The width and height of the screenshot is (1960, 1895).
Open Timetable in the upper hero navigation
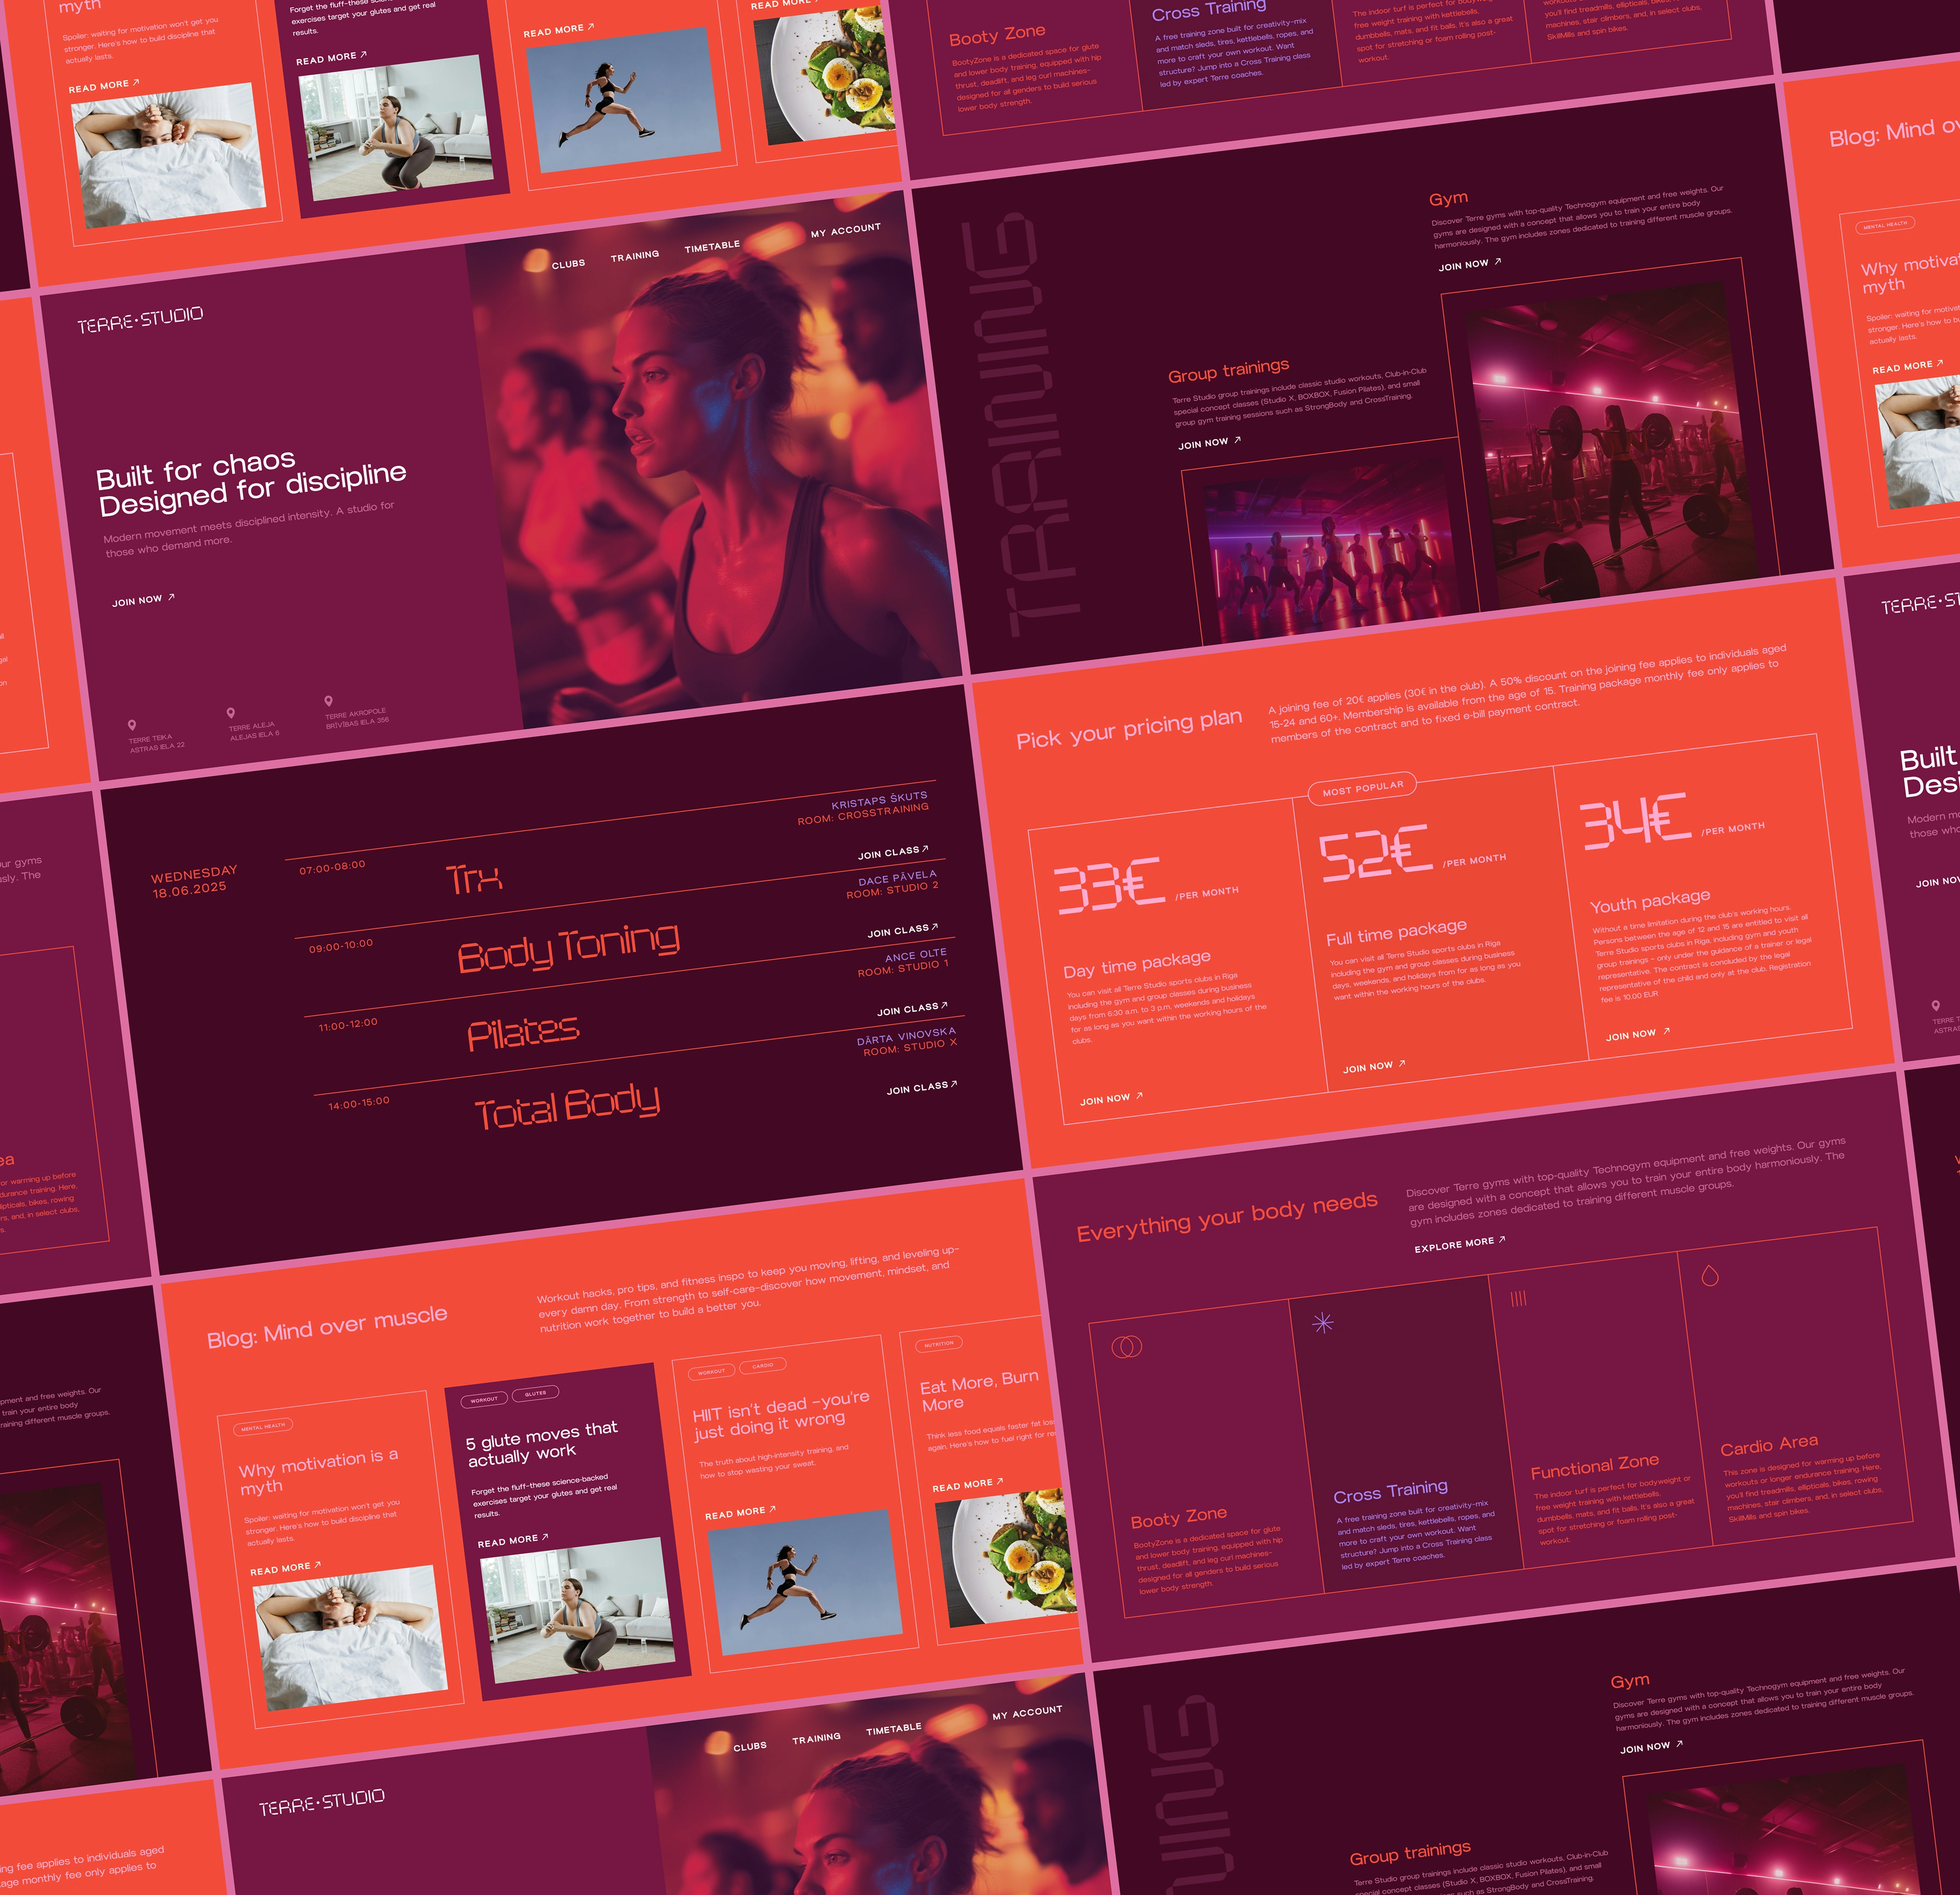pos(712,247)
